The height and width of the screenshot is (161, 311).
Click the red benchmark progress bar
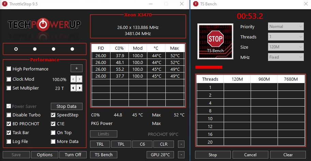(209, 67)
